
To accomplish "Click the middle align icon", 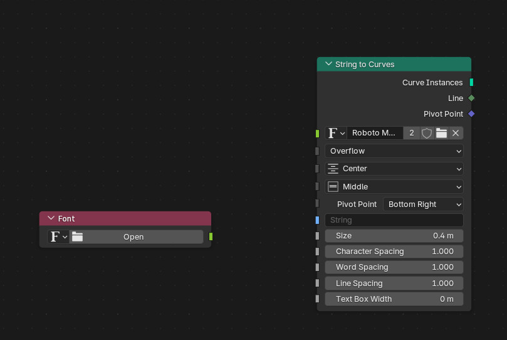I will [333, 187].
